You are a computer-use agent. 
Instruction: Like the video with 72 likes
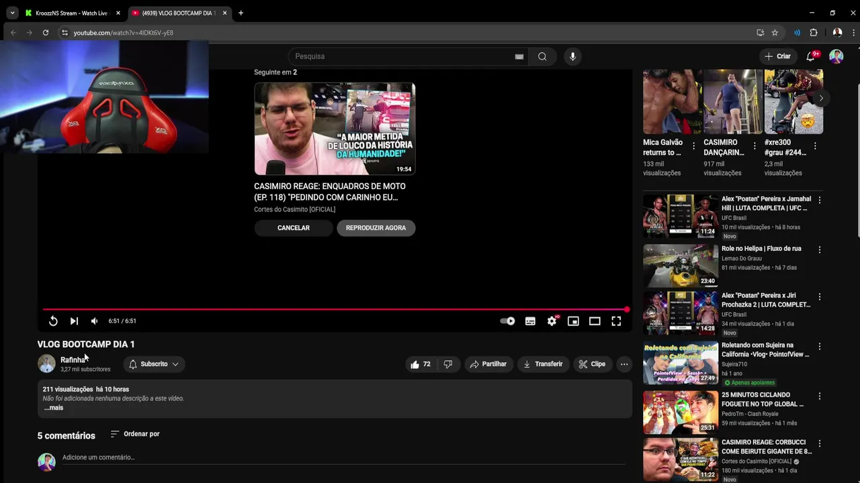pos(421,364)
